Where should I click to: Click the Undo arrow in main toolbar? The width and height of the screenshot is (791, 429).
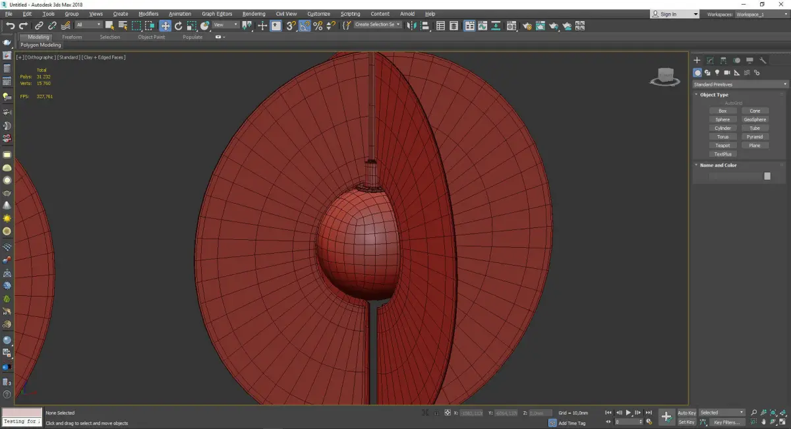(11, 26)
